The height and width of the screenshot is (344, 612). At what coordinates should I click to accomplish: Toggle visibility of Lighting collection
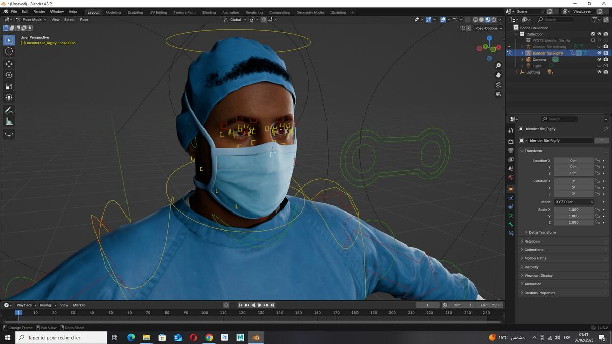pos(599,72)
